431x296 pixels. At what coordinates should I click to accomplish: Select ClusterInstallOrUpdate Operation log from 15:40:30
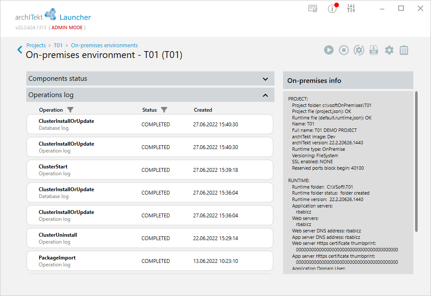click(x=150, y=147)
